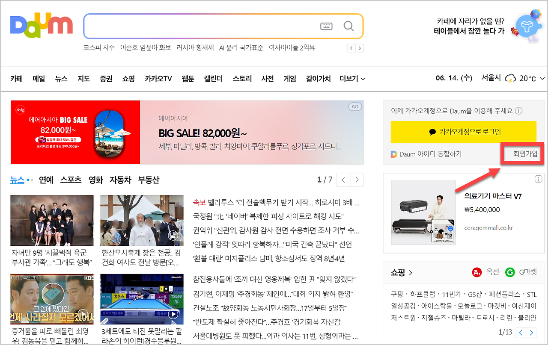The width and height of the screenshot is (548, 345).
Task: Select the 부동산 tab
Action: 149,180
